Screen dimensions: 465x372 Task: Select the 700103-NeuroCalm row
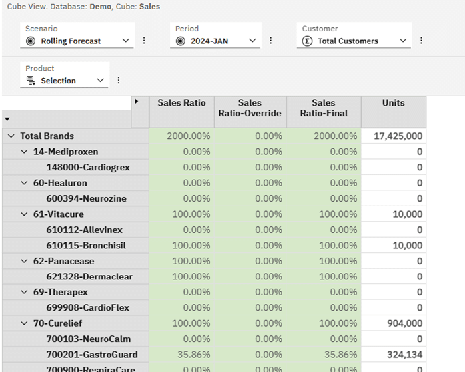76,339
